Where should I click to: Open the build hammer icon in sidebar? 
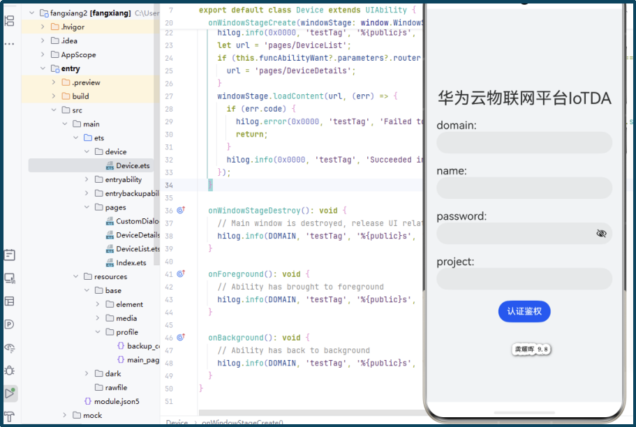(x=9, y=417)
